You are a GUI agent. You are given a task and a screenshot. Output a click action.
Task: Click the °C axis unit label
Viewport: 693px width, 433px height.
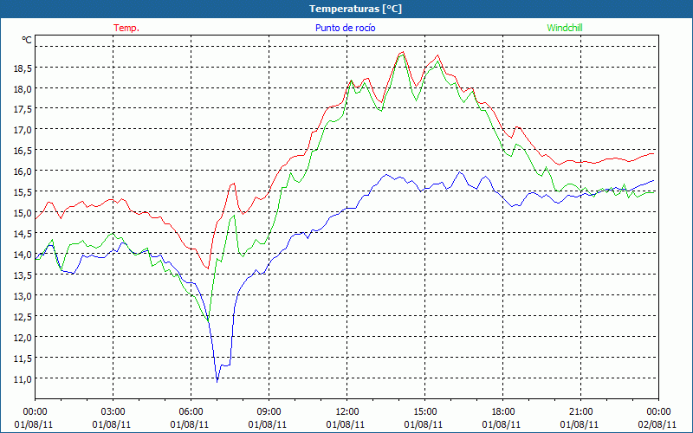27,40
